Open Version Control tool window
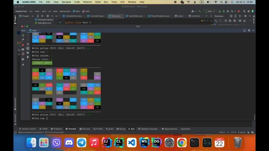The width and height of the screenshot is (269, 151). click(27, 129)
